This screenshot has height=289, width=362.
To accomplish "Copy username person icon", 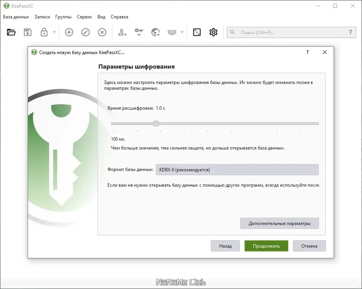I will (x=122, y=32).
